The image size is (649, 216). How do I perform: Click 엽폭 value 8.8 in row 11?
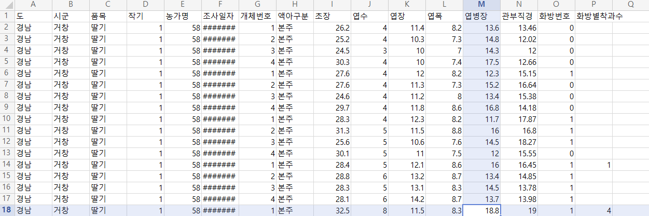pyautogui.click(x=444, y=130)
